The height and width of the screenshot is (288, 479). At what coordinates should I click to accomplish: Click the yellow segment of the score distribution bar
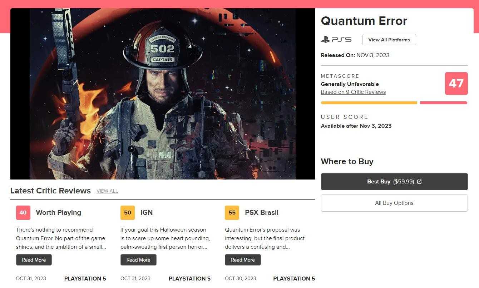point(369,103)
